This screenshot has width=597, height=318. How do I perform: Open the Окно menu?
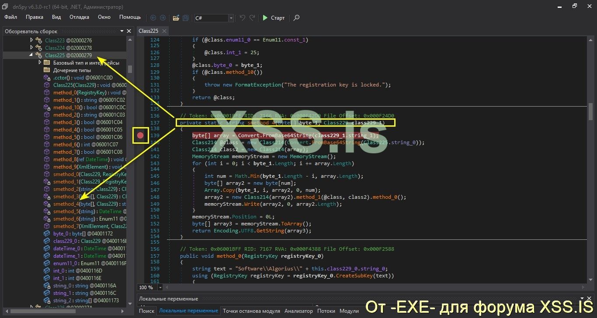coord(104,17)
